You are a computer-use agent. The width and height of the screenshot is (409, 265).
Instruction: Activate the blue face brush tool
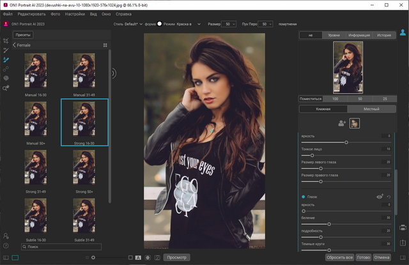pyautogui.click(x=6, y=59)
